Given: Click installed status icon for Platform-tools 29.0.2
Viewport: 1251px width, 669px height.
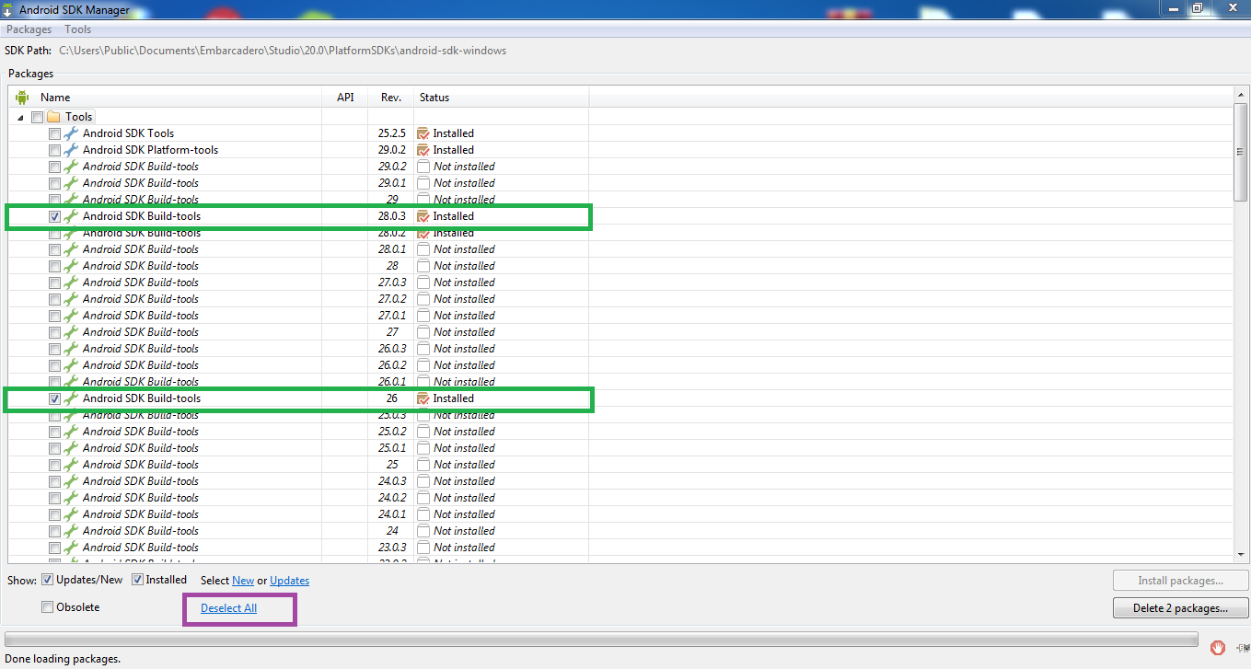Looking at the screenshot, I should [x=423, y=150].
